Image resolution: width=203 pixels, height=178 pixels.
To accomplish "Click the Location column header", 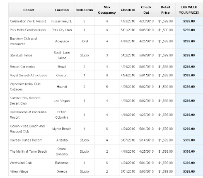I will [x=62, y=10].
